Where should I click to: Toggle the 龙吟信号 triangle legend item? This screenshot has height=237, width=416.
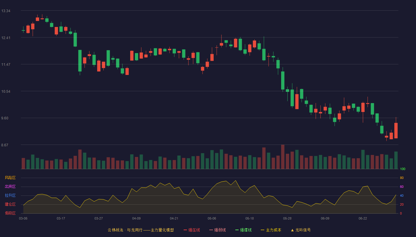coord(301,230)
